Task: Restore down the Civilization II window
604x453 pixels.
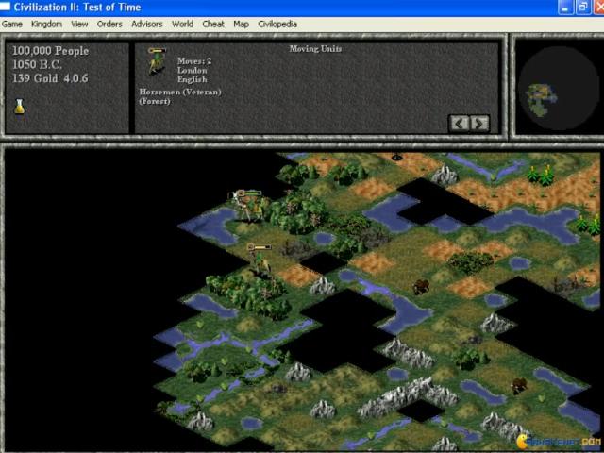Action: click(583, 7)
